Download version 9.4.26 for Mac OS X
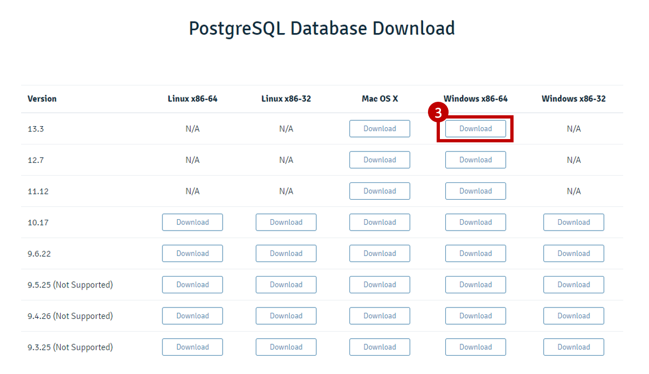This screenshot has width=649, height=374. [x=380, y=316]
